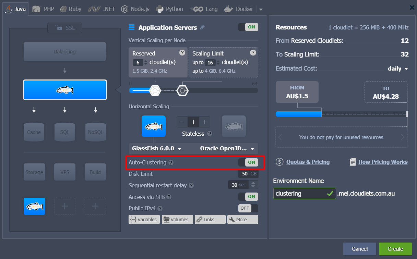Turn off the Auto-Clustering switch
Image resolution: width=417 pixels, height=259 pixels.
[248, 162]
